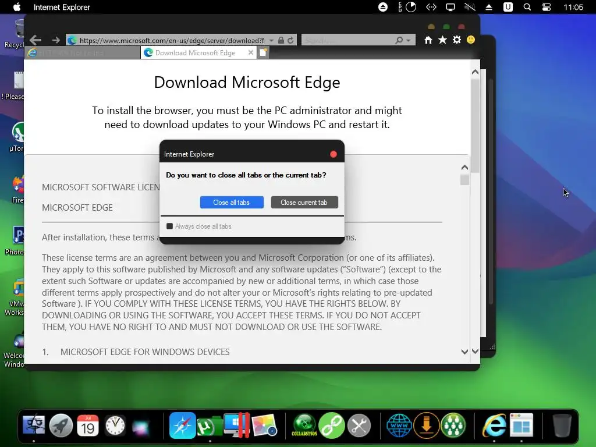
Task: Click the muted volume icon in menu bar
Action: [x=470, y=7]
